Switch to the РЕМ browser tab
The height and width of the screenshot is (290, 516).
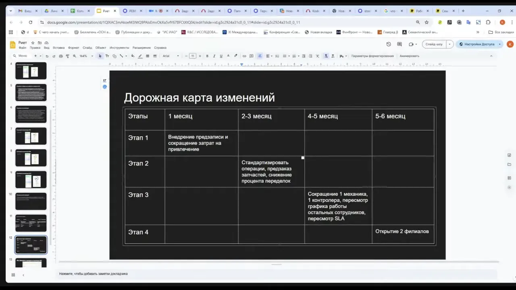click(132, 11)
